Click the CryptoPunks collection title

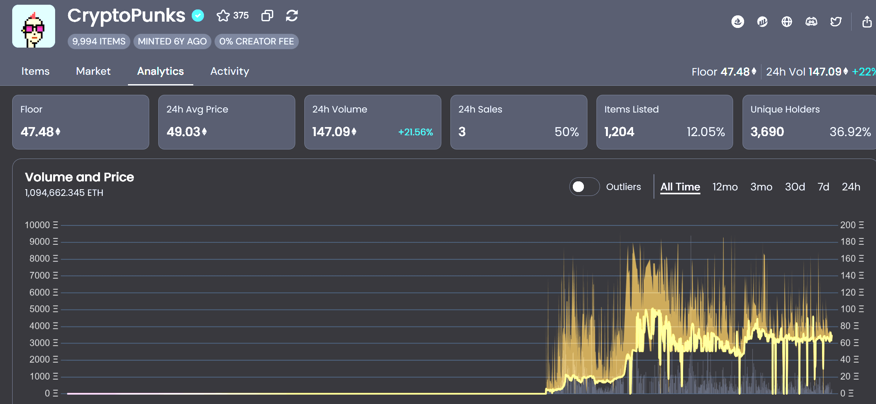click(126, 16)
